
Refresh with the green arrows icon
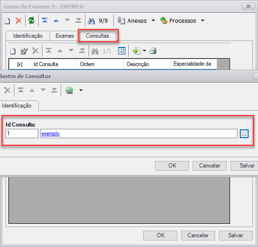[31, 20]
